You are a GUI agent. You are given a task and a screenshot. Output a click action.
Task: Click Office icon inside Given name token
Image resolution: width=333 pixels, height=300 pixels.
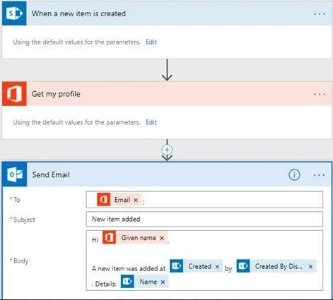109,238
